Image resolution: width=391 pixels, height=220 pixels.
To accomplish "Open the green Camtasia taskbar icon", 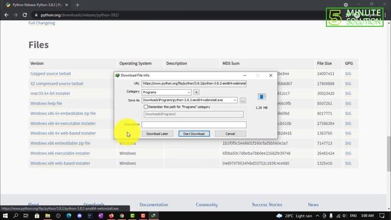I will pos(133,216).
